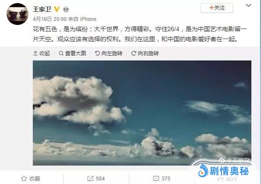Expand the post options chevron
This screenshot has width=261, height=184.
coord(248,6)
